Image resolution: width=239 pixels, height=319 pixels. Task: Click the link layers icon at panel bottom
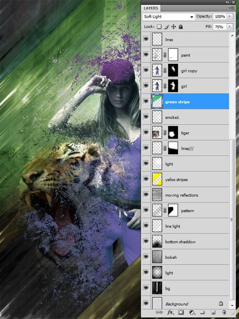point(158,312)
